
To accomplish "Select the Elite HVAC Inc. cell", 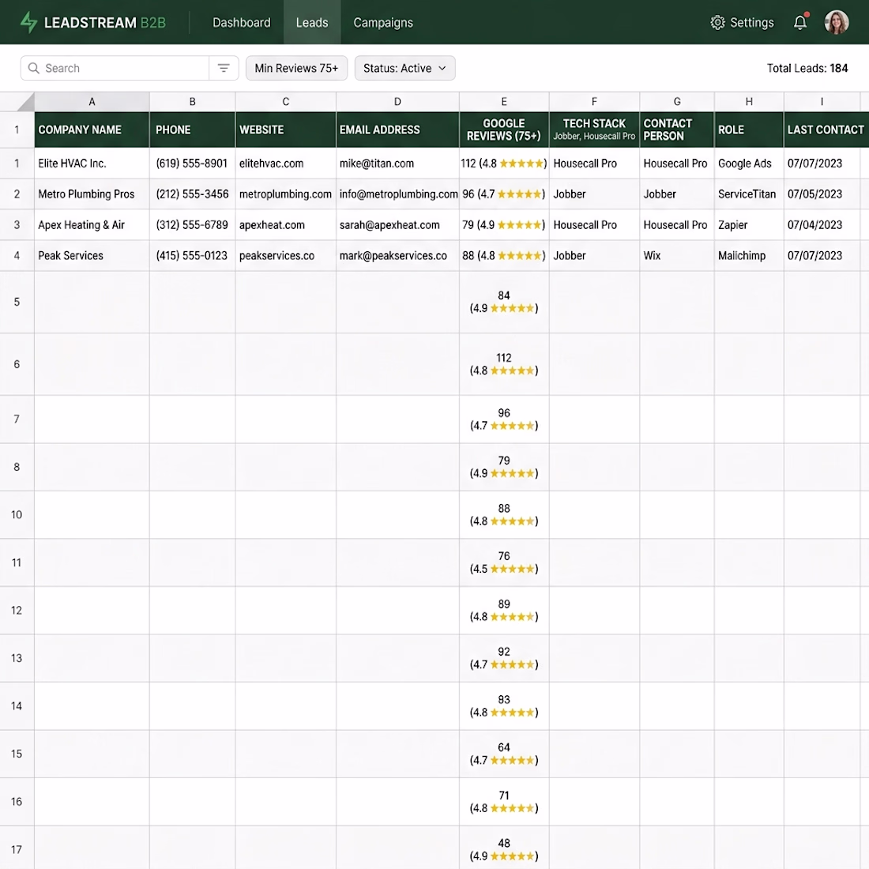I will 92,164.
